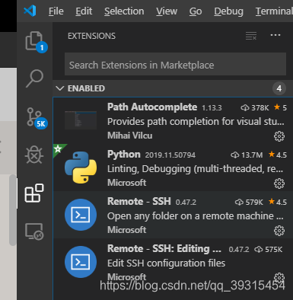Click the VS Code logo icon
This screenshot has width=293, height=300.
[x=30, y=11]
